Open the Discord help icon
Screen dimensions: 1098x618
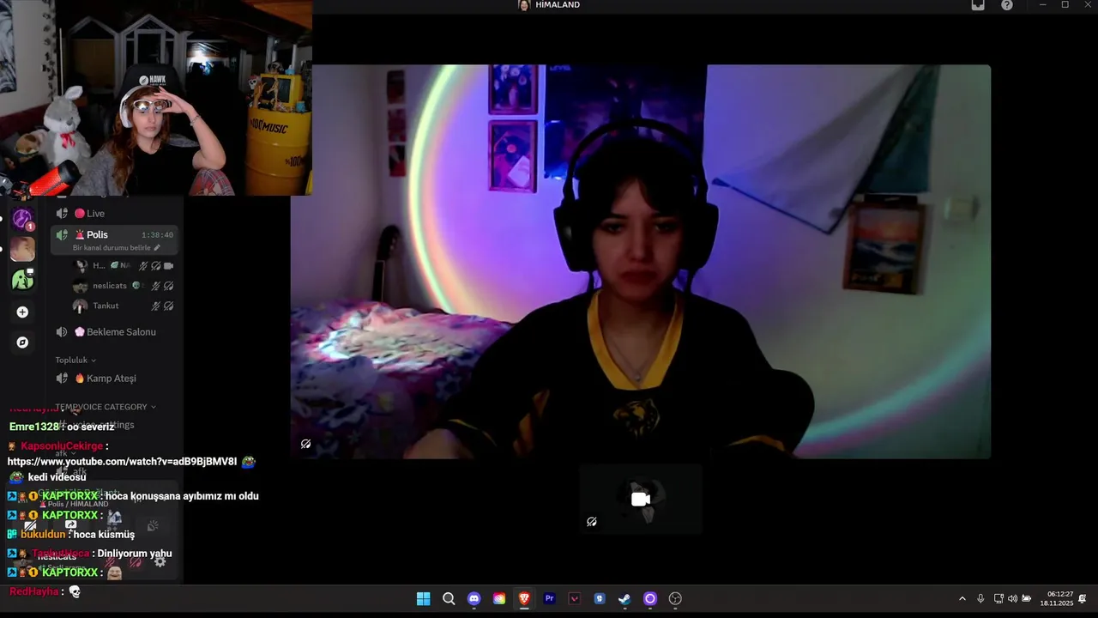click(x=1007, y=5)
